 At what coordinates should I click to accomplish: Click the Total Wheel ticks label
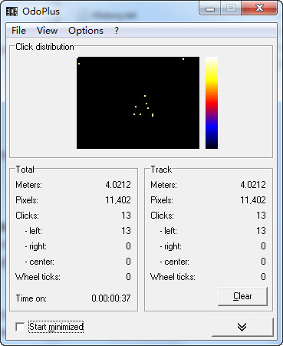click(38, 277)
